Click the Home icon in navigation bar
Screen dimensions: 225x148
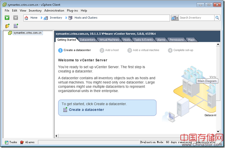point(26,18)
